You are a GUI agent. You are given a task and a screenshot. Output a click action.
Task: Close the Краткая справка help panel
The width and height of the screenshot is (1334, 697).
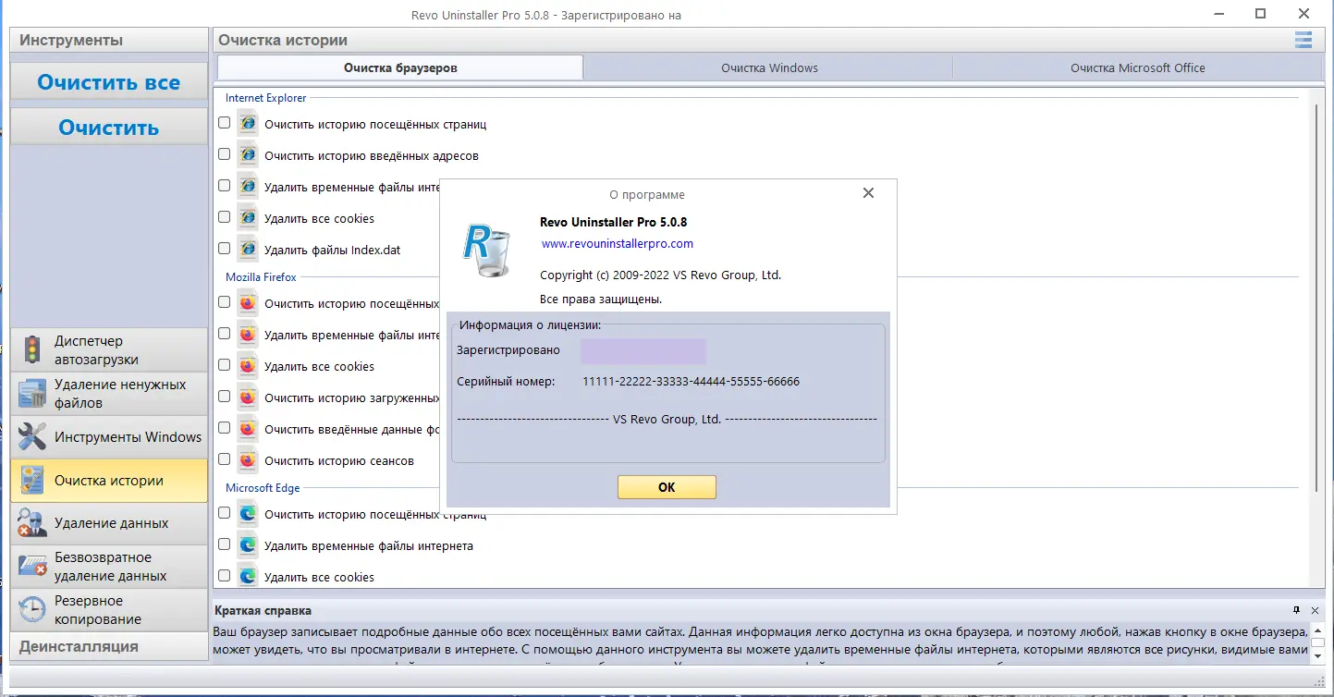click(1316, 610)
